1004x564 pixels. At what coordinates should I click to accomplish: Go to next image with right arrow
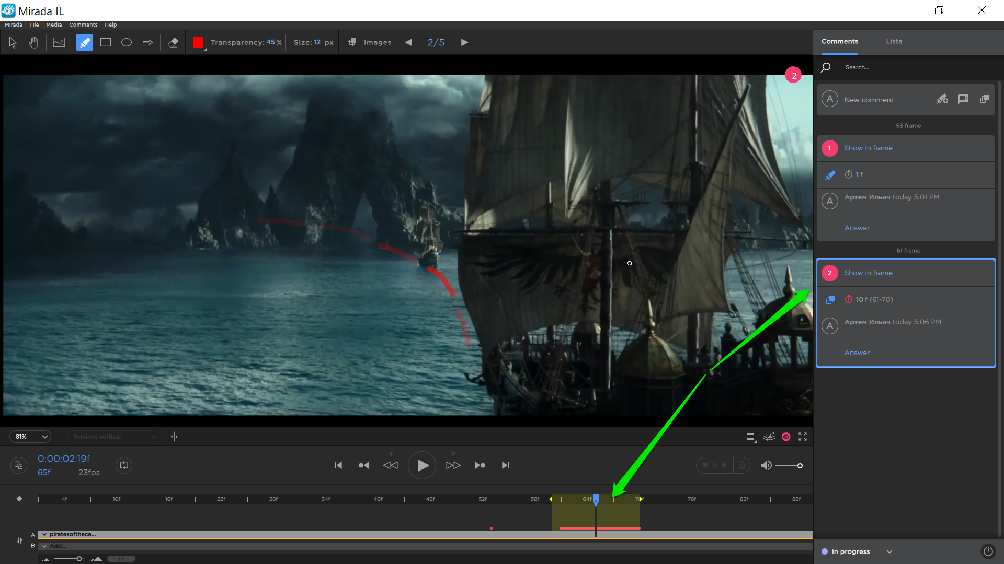tap(464, 42)
